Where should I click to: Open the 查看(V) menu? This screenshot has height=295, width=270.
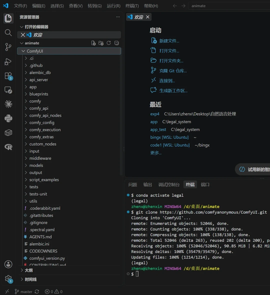76,6
